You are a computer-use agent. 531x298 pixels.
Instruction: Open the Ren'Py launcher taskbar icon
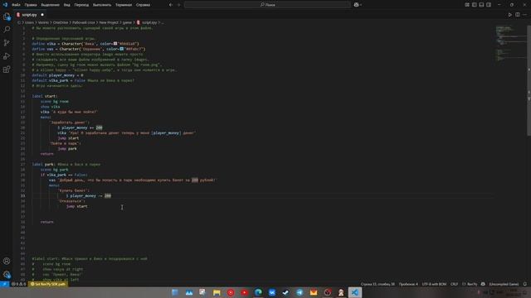pos(341,292)
